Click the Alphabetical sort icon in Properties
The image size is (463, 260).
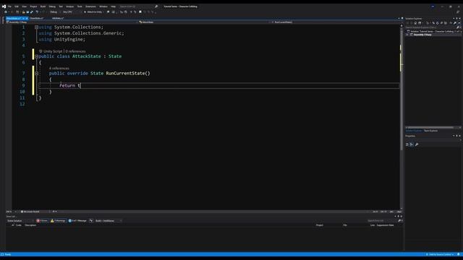412,144
